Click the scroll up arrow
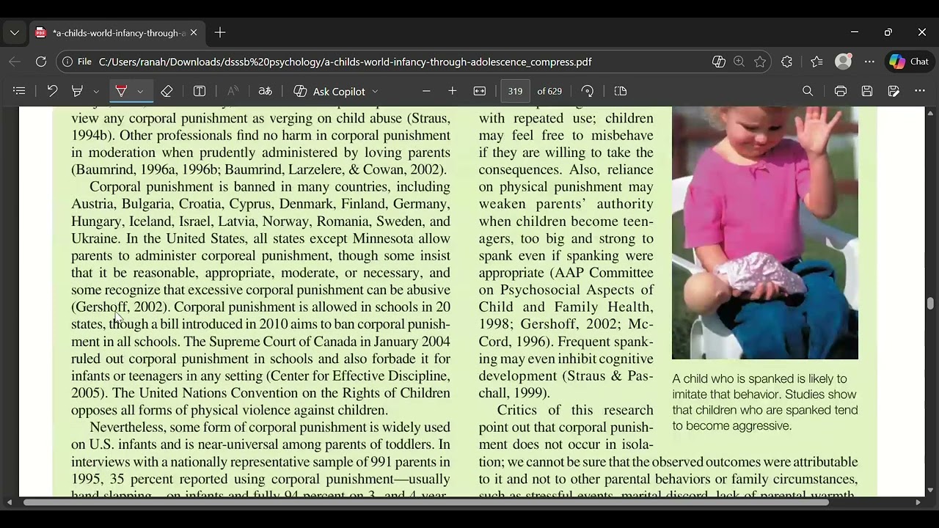Image resolution: width=939 pixels, height=528 pixels. (x=930, y=113)
